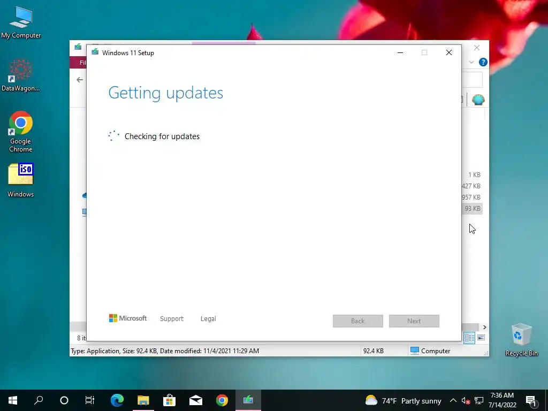548x411 pixels.
Task: Close the Windows 11 Setup window
Action: (449, 52)
